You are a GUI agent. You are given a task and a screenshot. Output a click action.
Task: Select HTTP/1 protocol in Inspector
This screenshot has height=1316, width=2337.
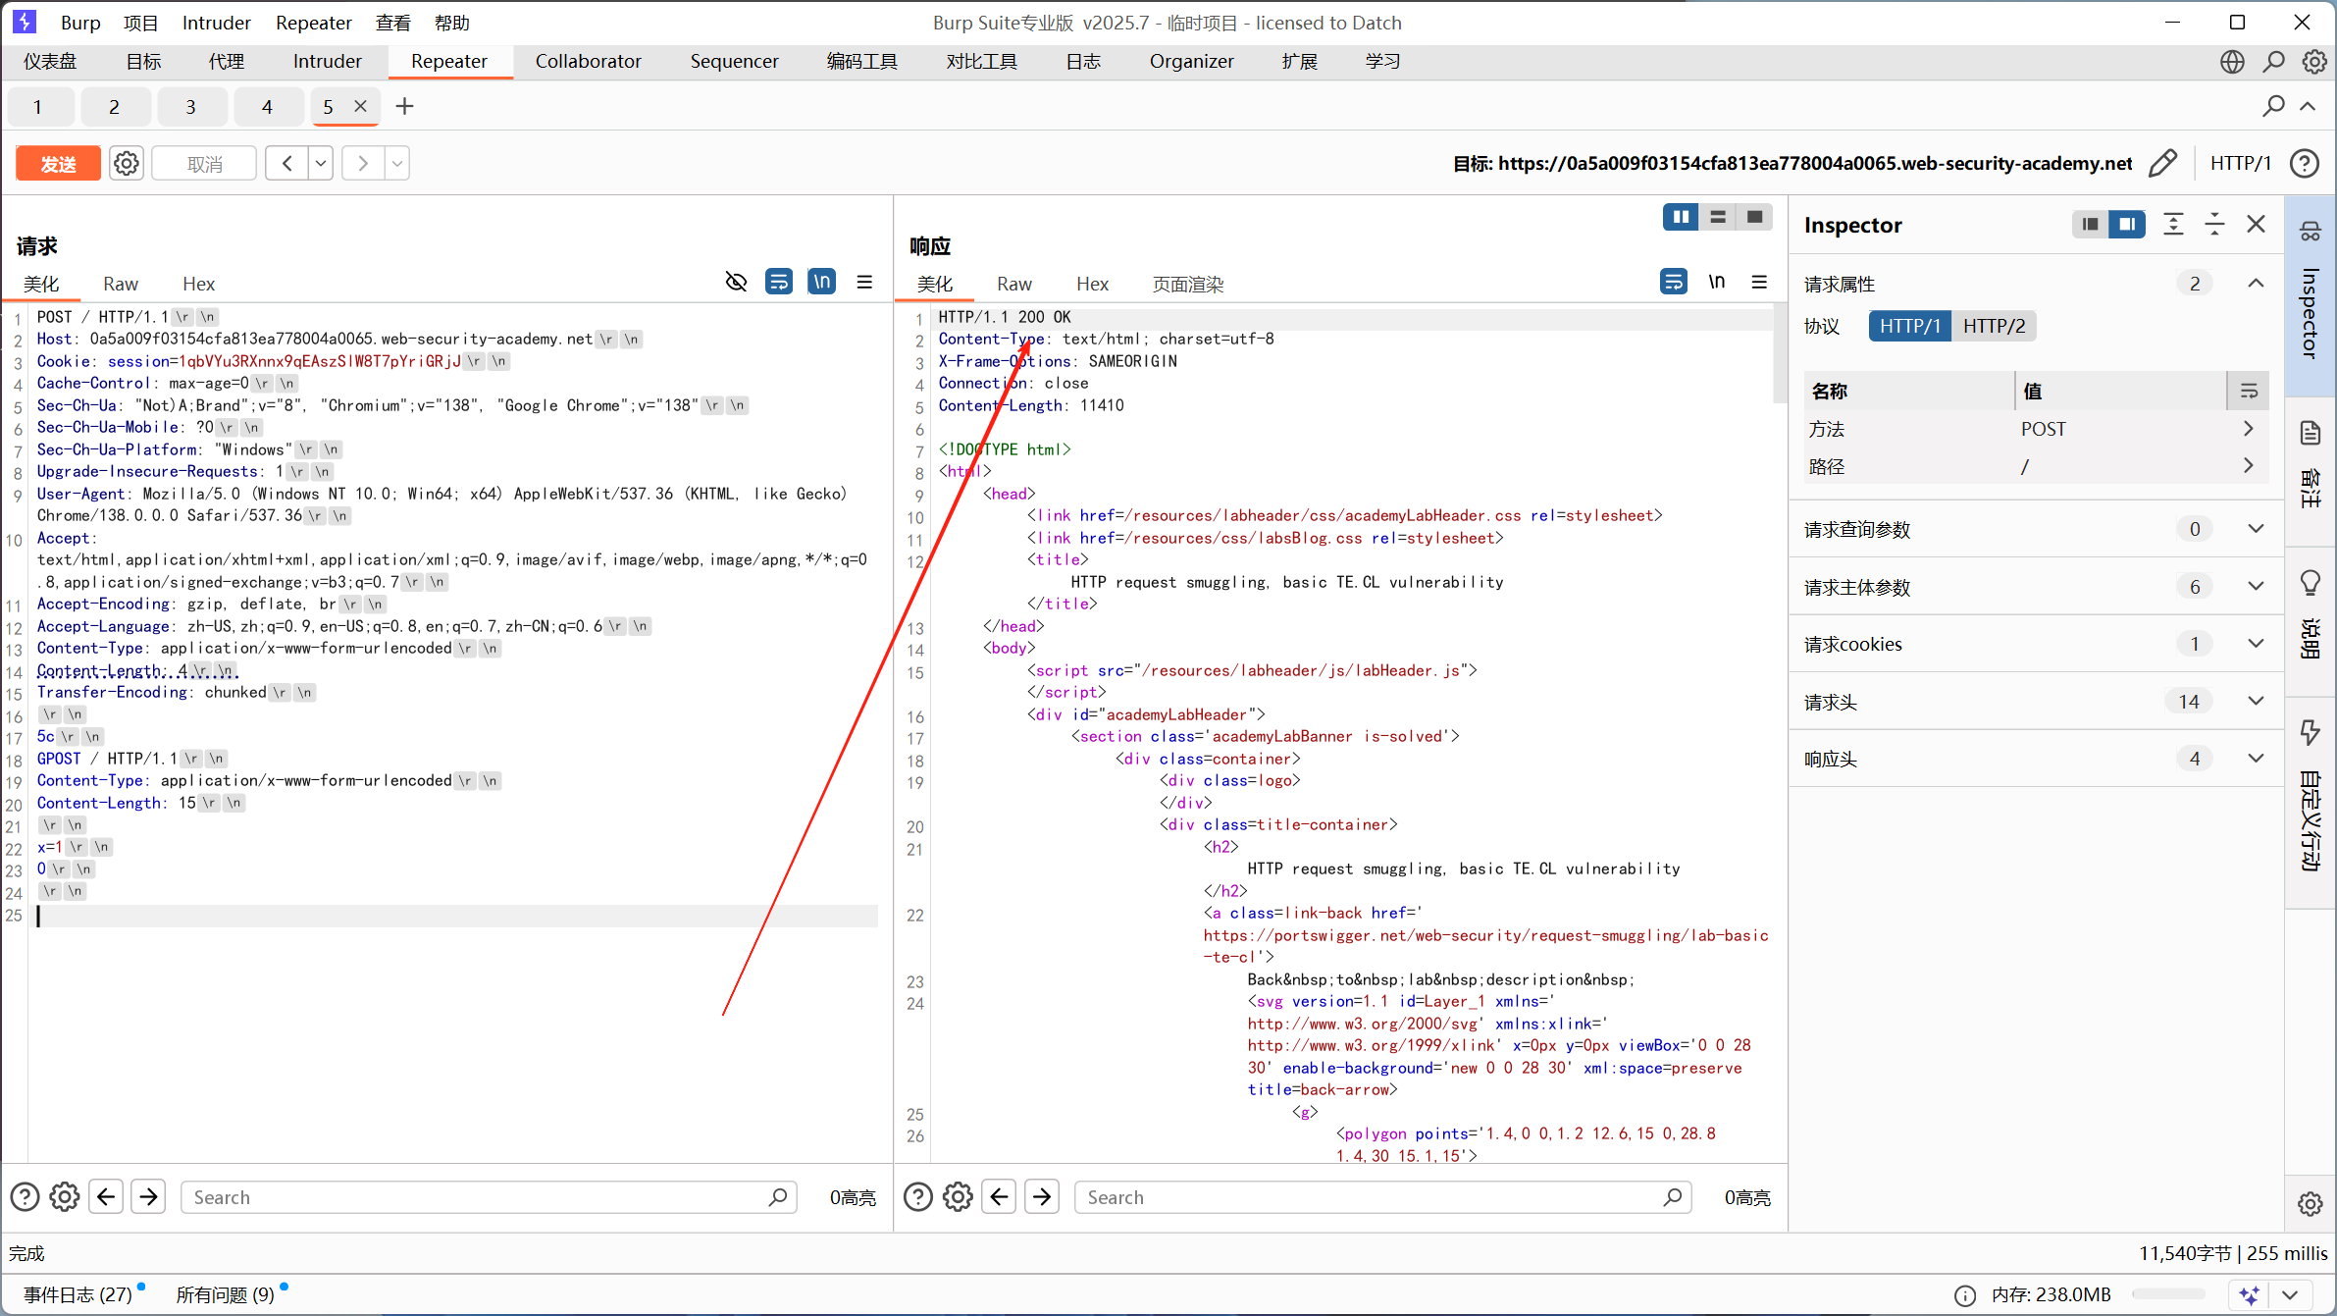[x=1909, y=326]
